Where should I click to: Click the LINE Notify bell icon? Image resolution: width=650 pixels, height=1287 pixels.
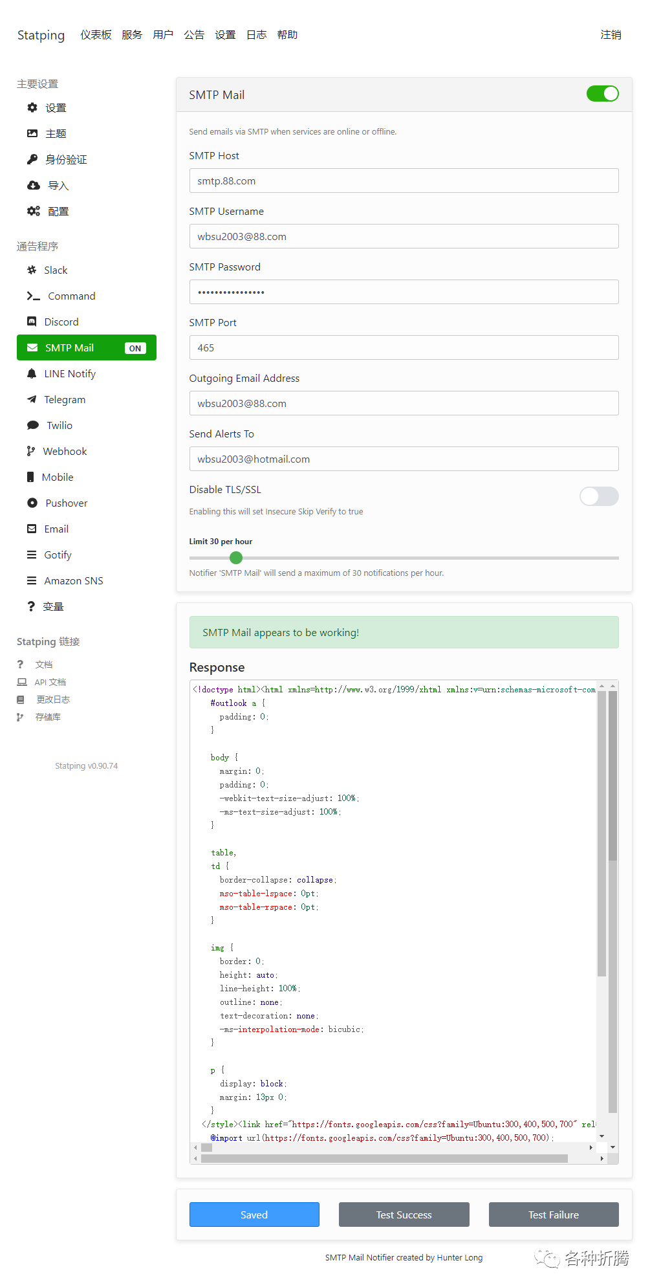[32, 373]
